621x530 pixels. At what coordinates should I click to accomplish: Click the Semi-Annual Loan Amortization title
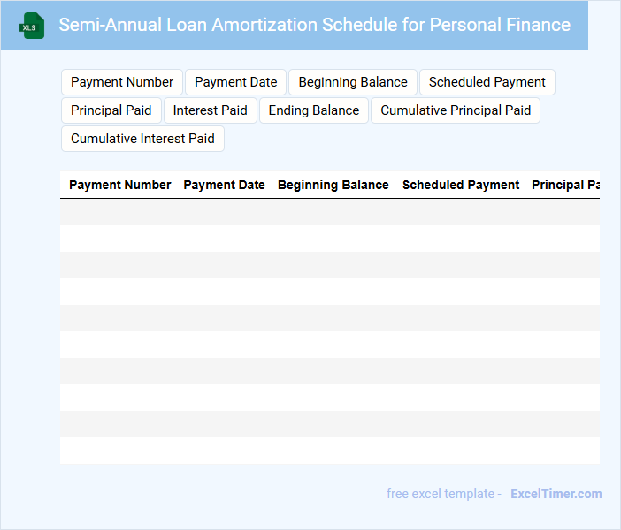pyautogui.click(x=314, y=25)
